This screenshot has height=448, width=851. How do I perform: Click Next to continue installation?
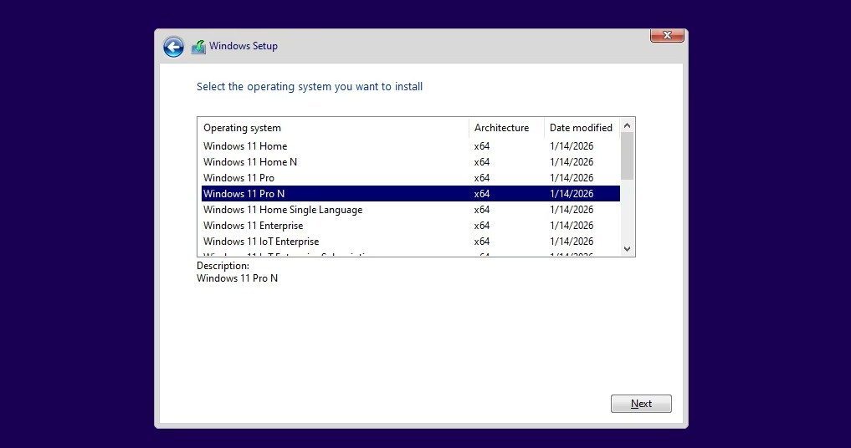[x=641, y=404]
